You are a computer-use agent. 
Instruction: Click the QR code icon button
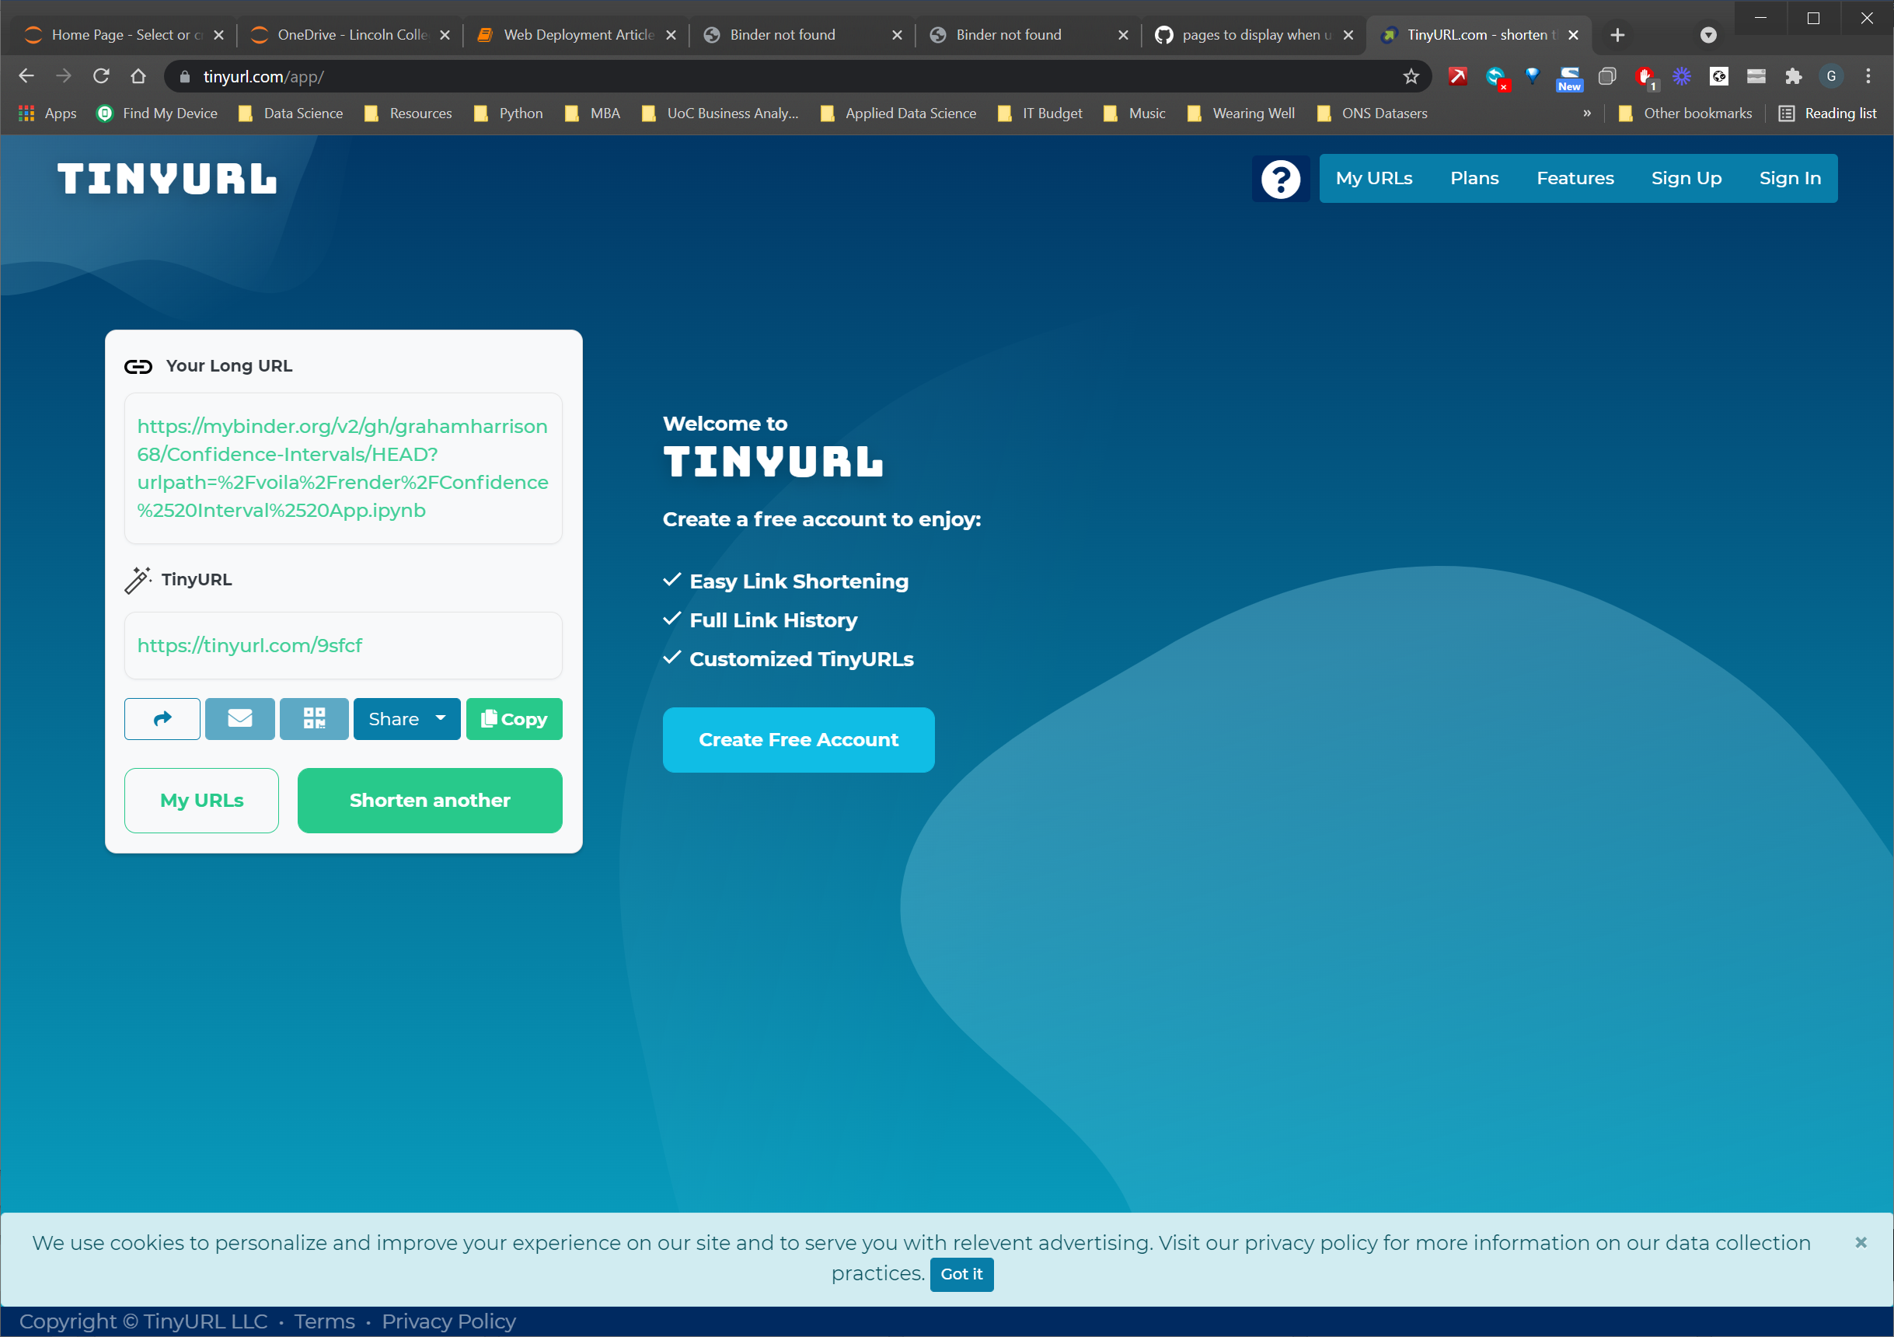[x=314, y=719]
